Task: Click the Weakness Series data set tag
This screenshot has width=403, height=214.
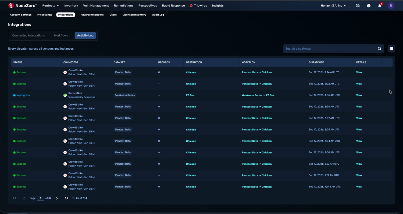Action: (x=125, y=95)
